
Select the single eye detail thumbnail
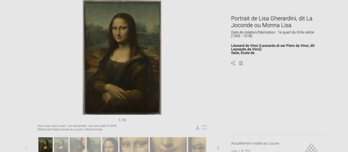(197, 145)
